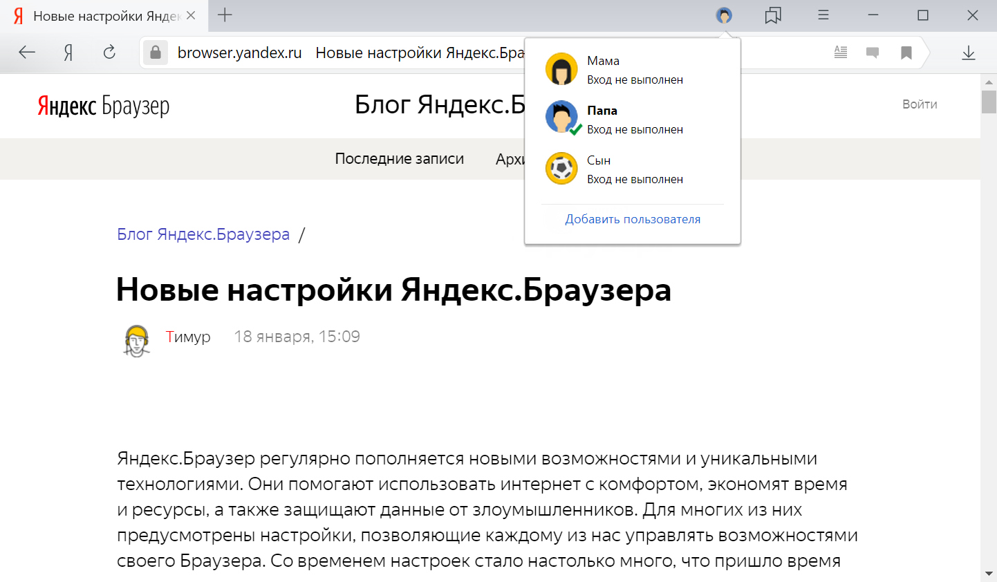Click the Яндекс Браузер logo
This screenshot has height=582, width=997.
104,106
